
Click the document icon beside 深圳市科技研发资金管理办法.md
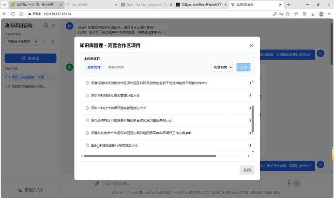point(87,96)
